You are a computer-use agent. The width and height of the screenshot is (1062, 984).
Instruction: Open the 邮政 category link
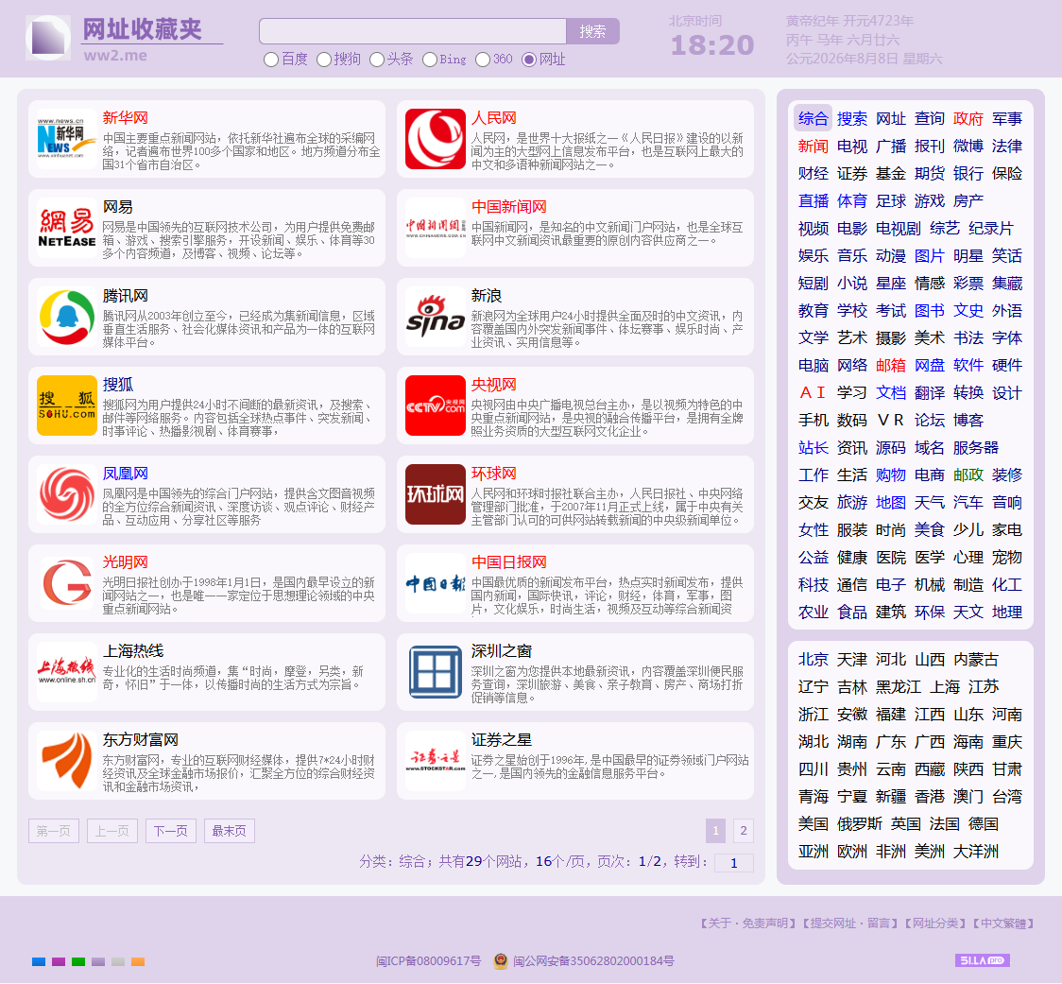pos(968,475)
